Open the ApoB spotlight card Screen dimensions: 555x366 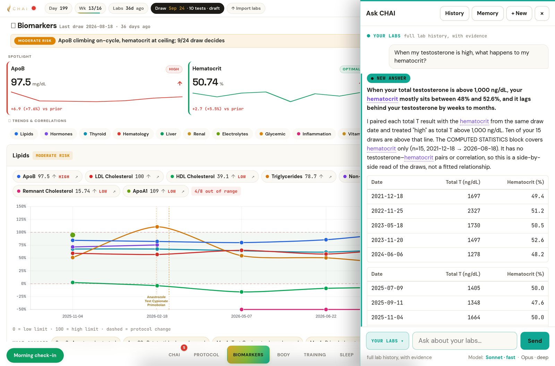[95, 88]
